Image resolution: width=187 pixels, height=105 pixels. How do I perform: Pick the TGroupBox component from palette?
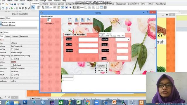coord(86,7)
